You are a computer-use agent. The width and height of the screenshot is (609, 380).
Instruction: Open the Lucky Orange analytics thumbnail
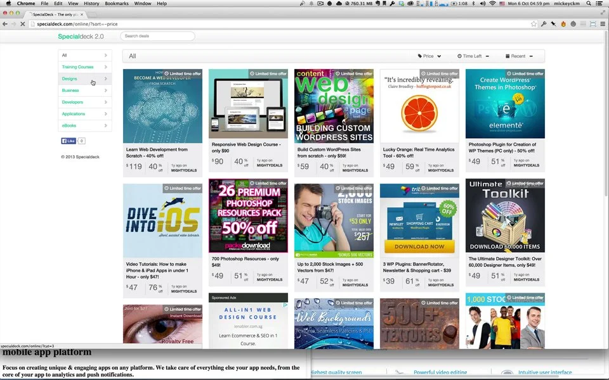[x=419, y=106]
